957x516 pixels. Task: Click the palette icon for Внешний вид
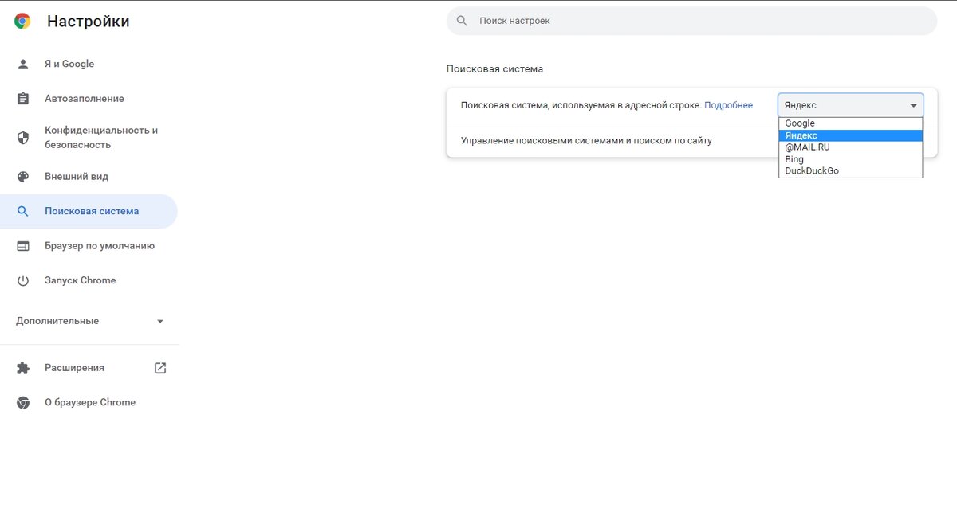(x=23, y=177)
